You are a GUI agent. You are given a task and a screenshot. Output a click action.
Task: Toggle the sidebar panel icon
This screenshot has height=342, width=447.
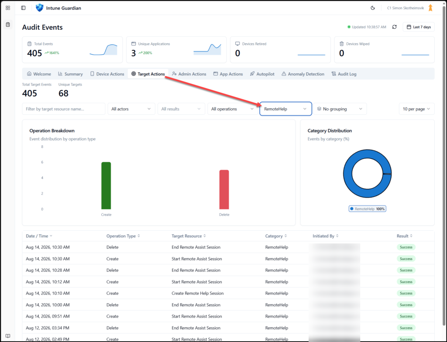pyautogui.click(x=24, y=8)
